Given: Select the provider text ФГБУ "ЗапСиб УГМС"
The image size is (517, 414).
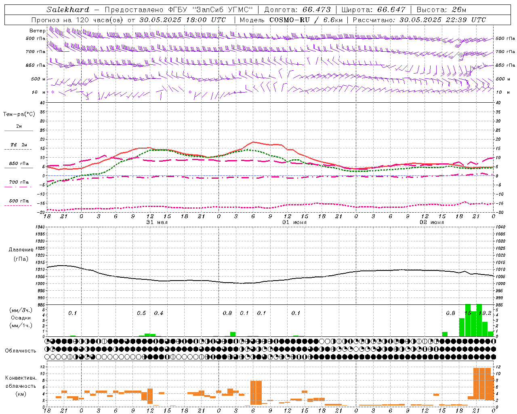Looking at the screenshot, I should coord(210,10).
